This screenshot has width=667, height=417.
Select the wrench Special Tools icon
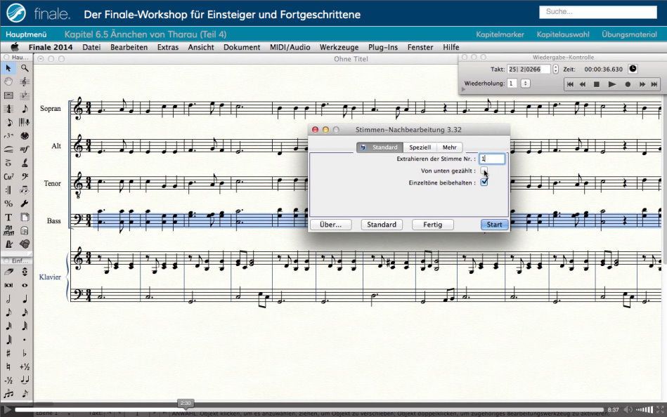tap(25, 204)
